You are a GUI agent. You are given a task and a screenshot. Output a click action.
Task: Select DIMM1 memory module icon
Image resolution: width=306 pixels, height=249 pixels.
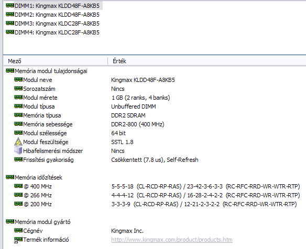click(x=10, y=5)
